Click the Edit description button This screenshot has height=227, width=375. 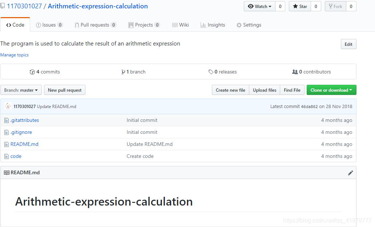pos(348,44)
